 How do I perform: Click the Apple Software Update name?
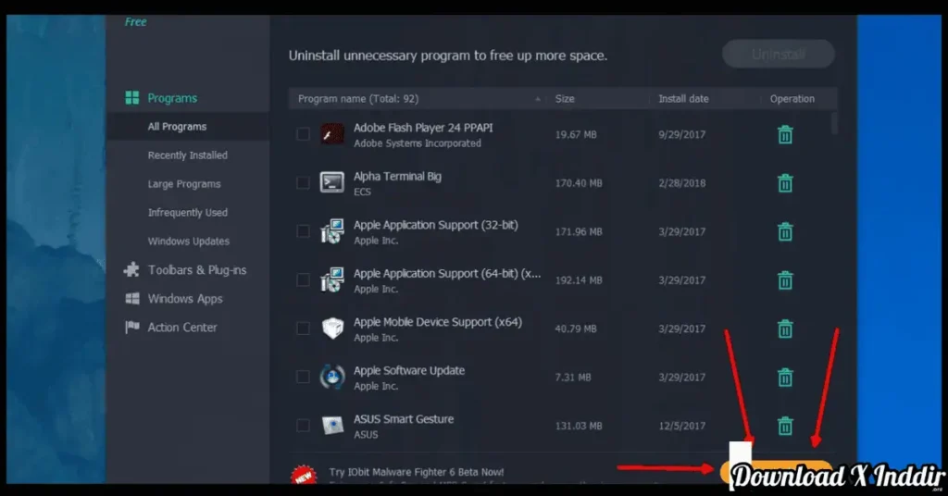click(408, 370)
